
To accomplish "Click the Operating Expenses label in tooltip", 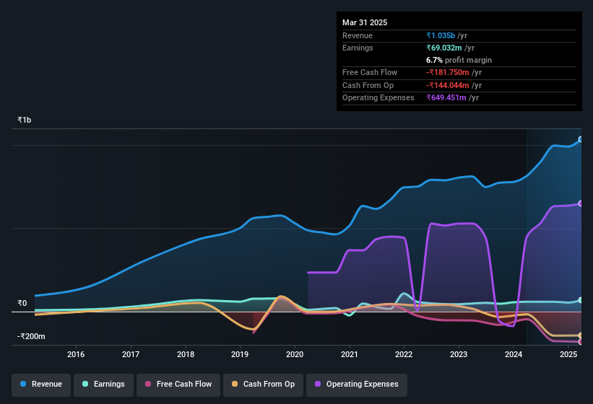I will coord(378,98).
